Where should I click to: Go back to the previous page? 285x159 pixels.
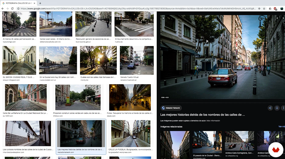coord(2,9)
